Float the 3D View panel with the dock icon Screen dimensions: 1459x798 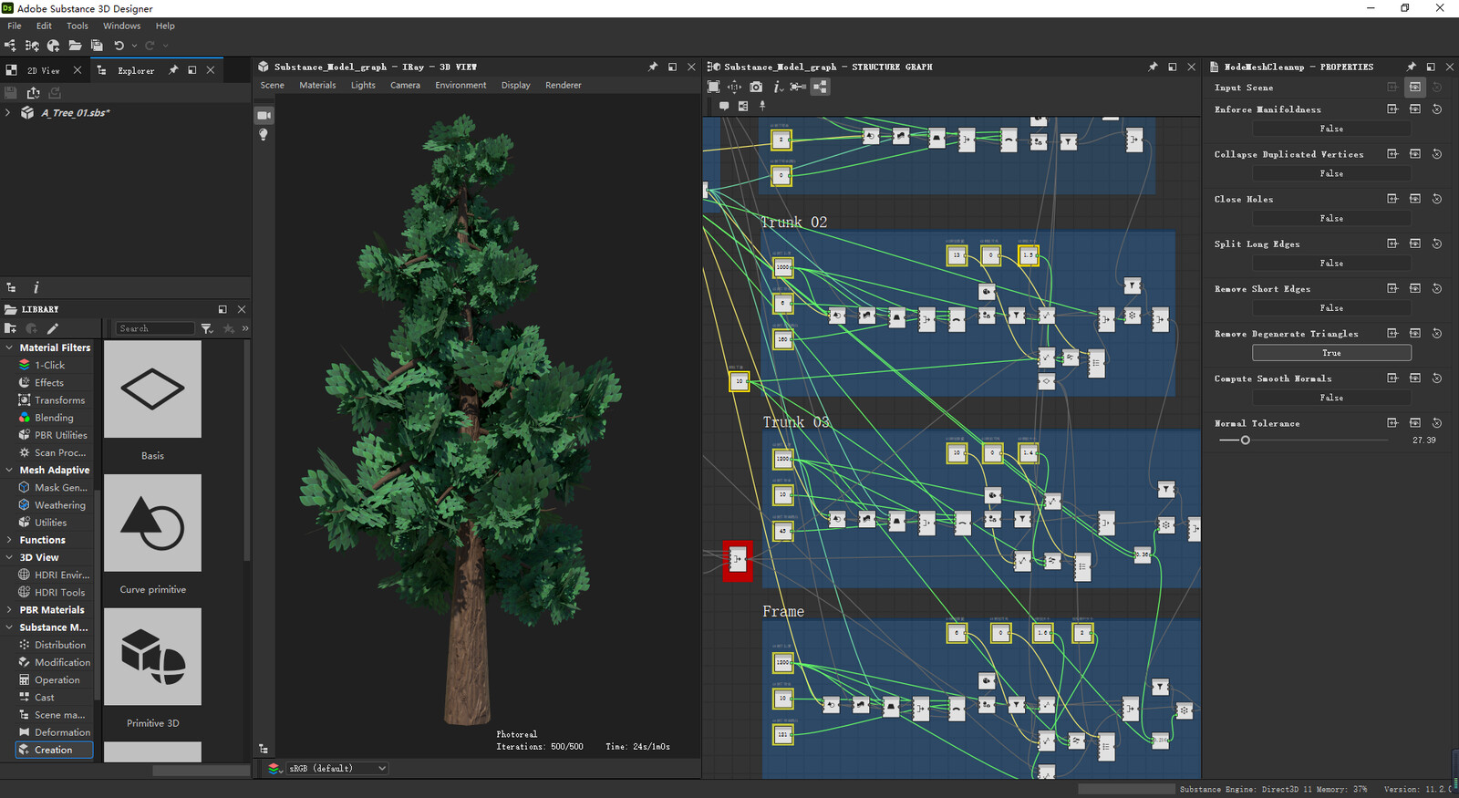(x=672, y=67)
